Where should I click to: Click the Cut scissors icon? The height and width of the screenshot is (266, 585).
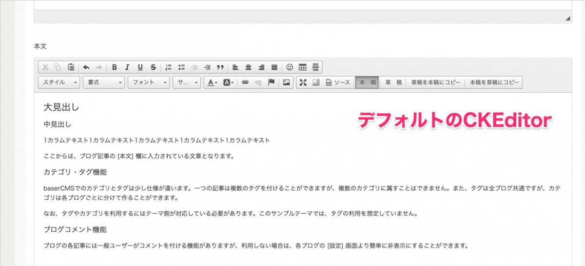[x=45, y=67]
